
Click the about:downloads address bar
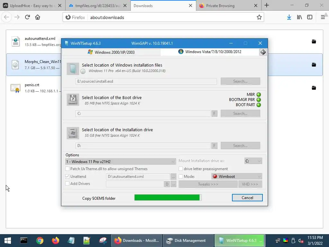click(x=163, y=17)
